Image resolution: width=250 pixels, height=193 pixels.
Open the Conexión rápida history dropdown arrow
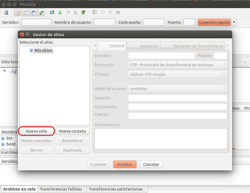[234, 22]
